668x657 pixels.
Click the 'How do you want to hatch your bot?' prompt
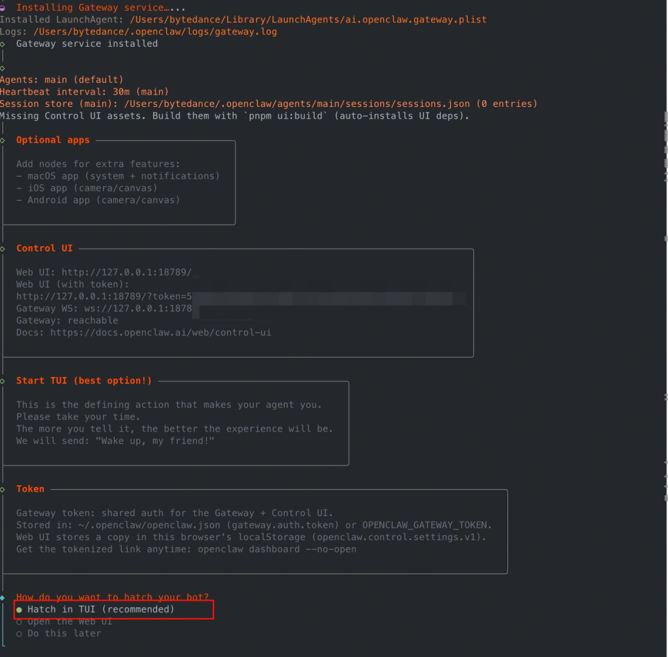point(112,597)
